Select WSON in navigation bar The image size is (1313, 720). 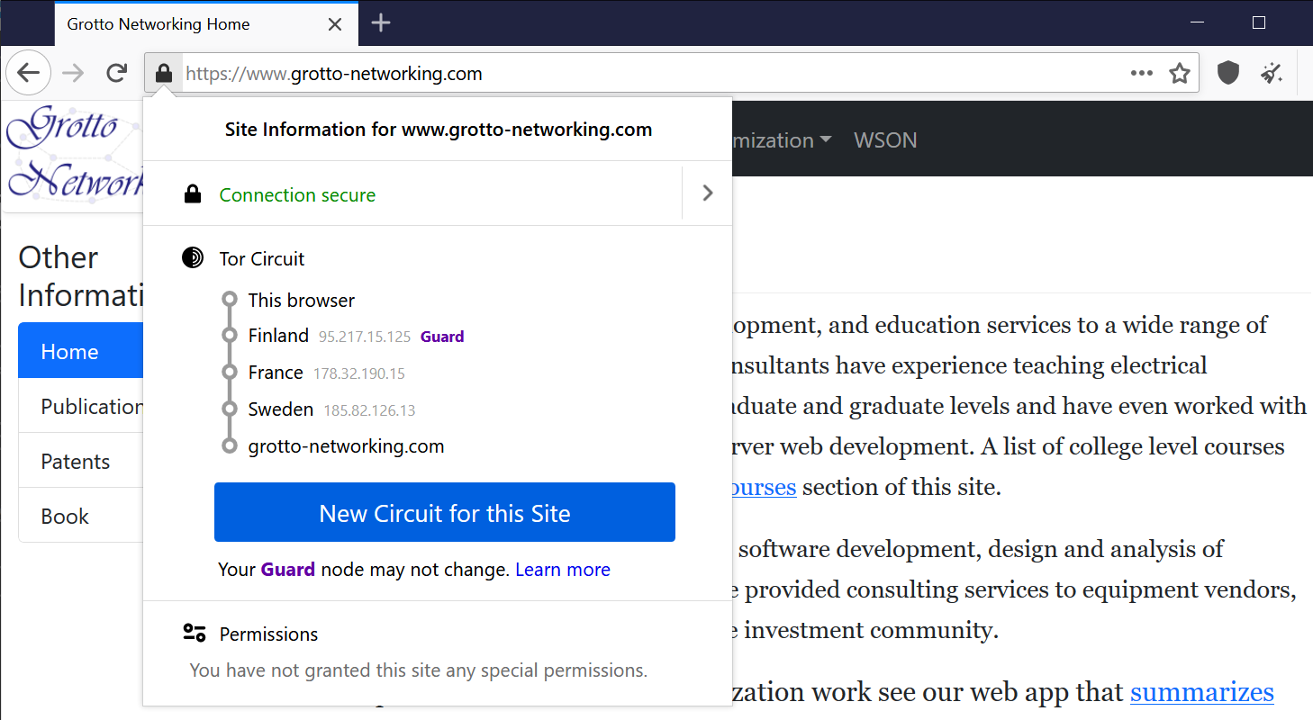pyautogui.click(x=885, y=140)
